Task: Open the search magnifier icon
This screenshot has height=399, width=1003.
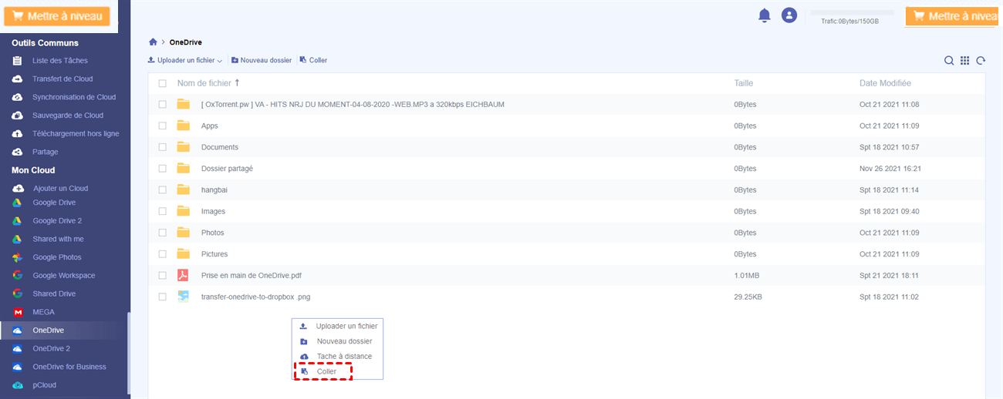Action: 949,61
